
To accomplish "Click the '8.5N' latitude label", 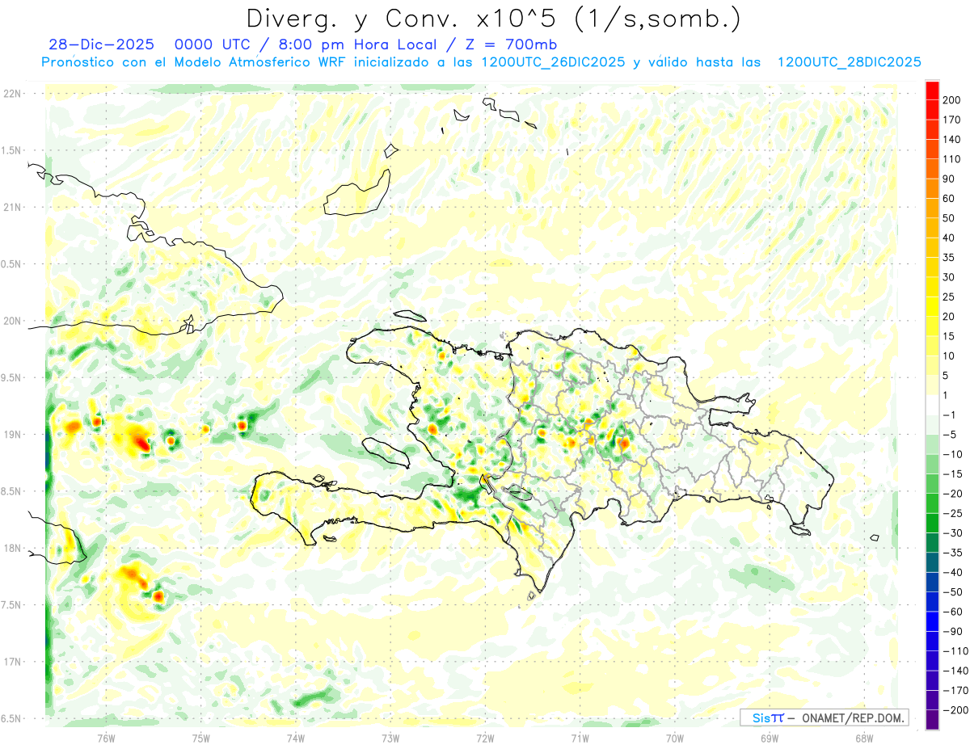I will tap(12, 491).
